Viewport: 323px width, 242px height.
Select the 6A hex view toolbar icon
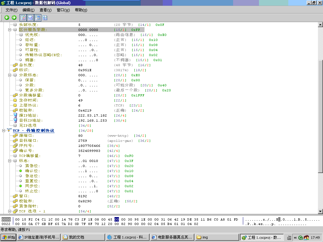(x=30, y=18)
